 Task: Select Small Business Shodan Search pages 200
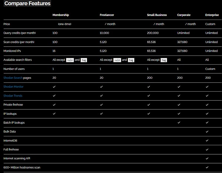150,78
